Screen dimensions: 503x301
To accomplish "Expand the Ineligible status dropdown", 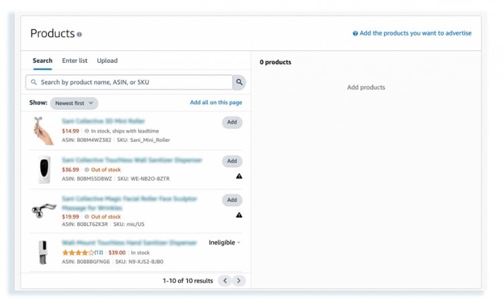I will pyautogui.click(x=225, y=243).
